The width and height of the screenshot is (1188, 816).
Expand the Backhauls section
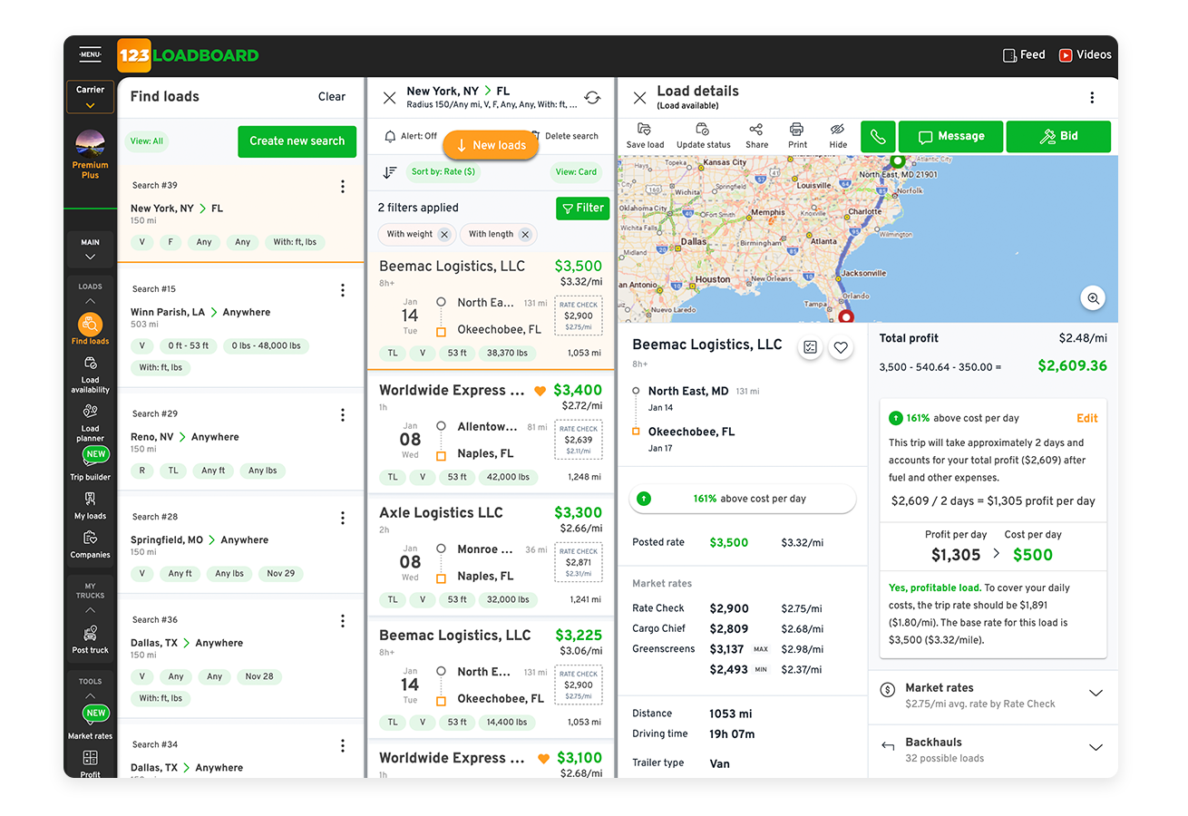click(x=1095, y=748)
